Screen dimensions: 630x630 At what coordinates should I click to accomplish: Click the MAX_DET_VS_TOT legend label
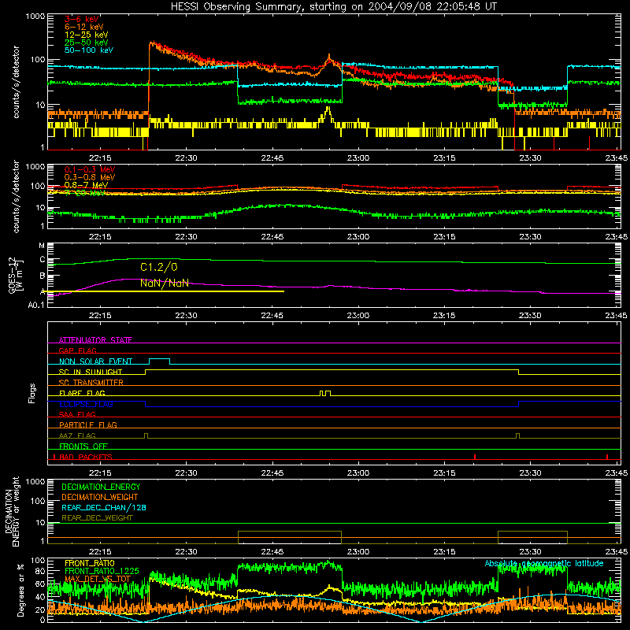click(98, 579)
